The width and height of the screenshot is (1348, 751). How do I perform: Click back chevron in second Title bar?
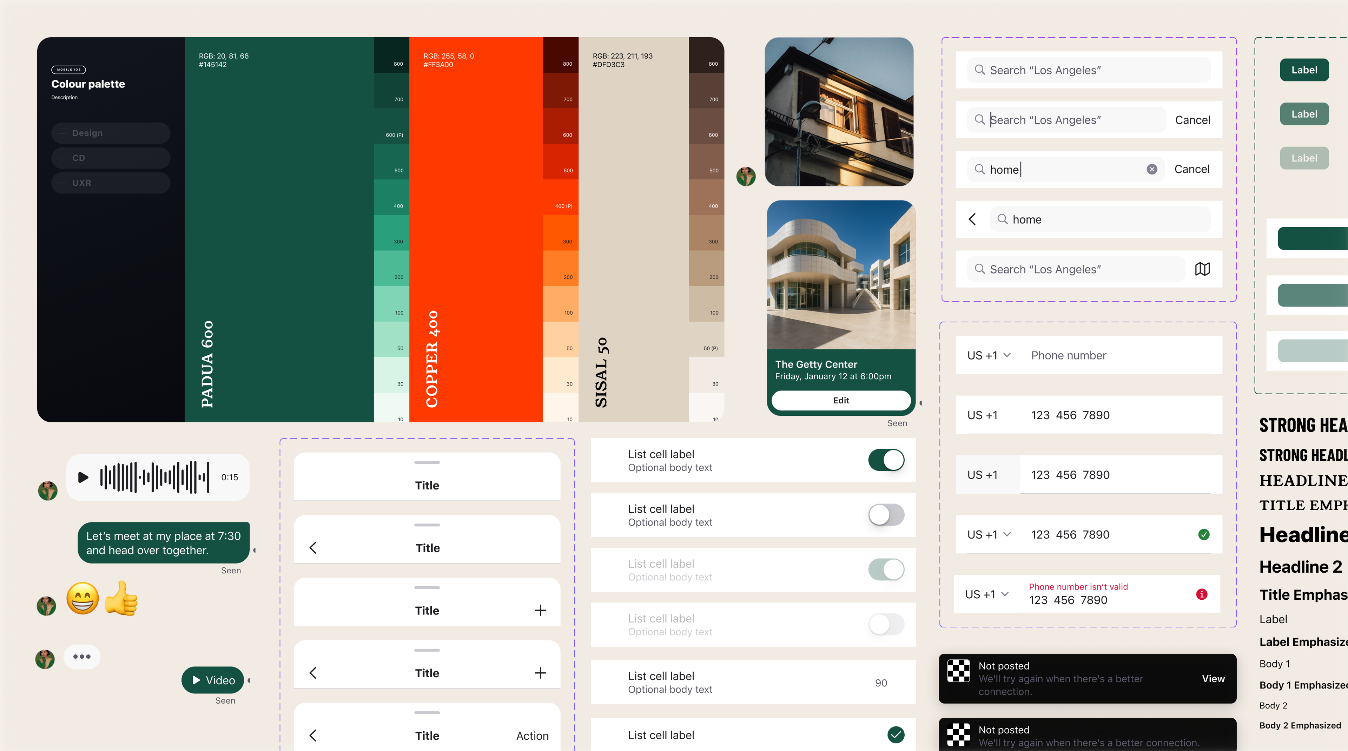tap(313, 548)
